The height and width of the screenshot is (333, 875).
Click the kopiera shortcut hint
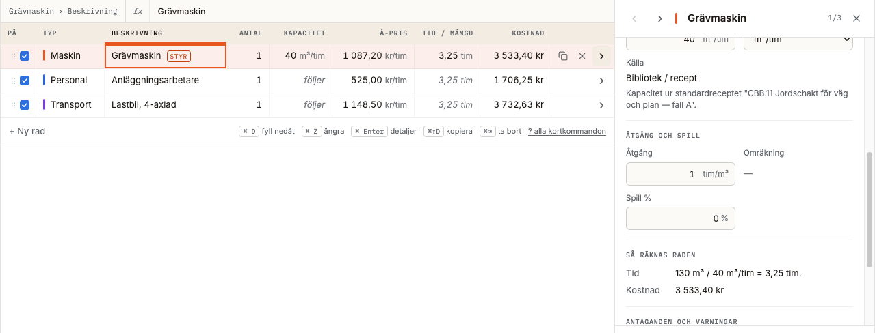click(448, 131)
